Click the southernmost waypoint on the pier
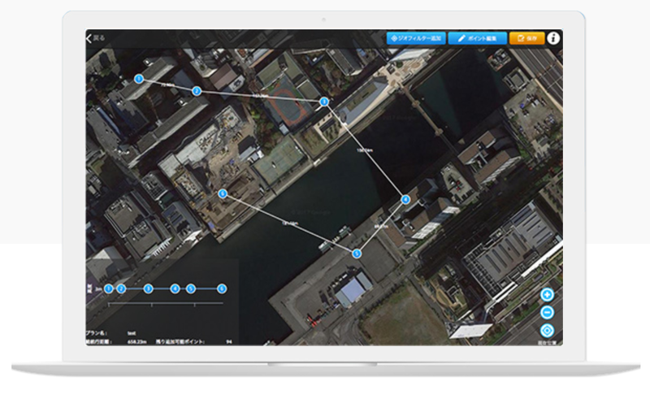The width and height of the screenshot is (650, 399). point(357,254)
